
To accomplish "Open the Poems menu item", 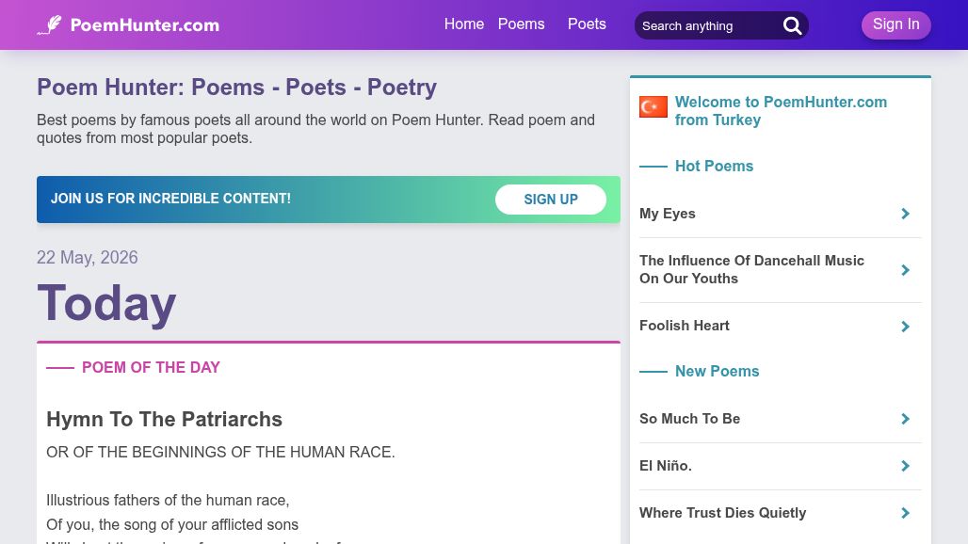I will 522,24.
